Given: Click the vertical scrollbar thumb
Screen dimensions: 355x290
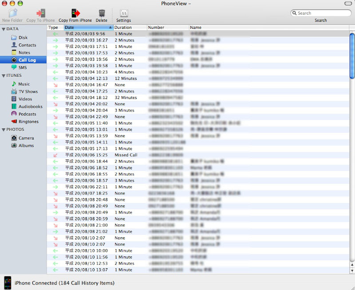Looking at the screenshot, I should click(x=352, y=56).
